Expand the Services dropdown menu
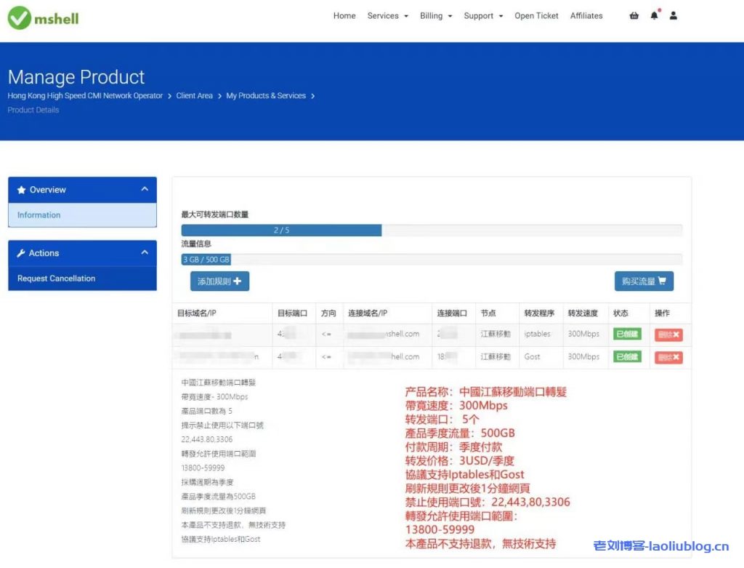Viewport: 744px width, 568px height. point(387,16)
